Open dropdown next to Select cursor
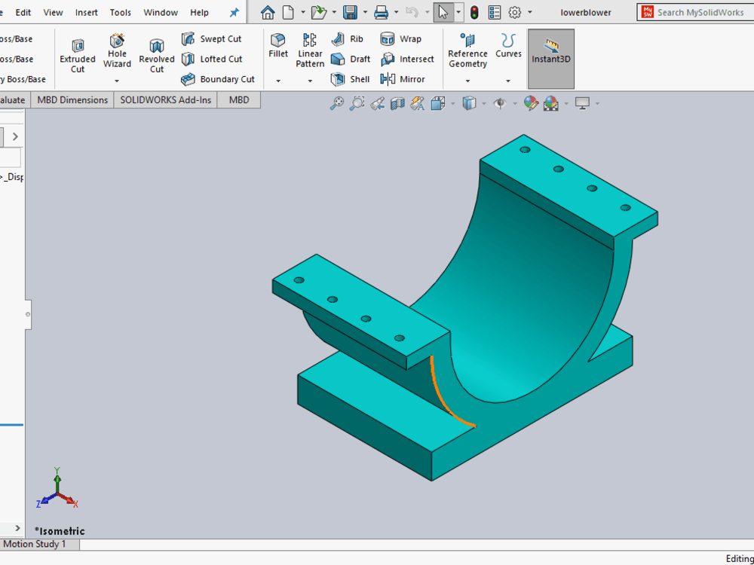The width and height of the screenshot is (754, 565). [x=458, y=13]
